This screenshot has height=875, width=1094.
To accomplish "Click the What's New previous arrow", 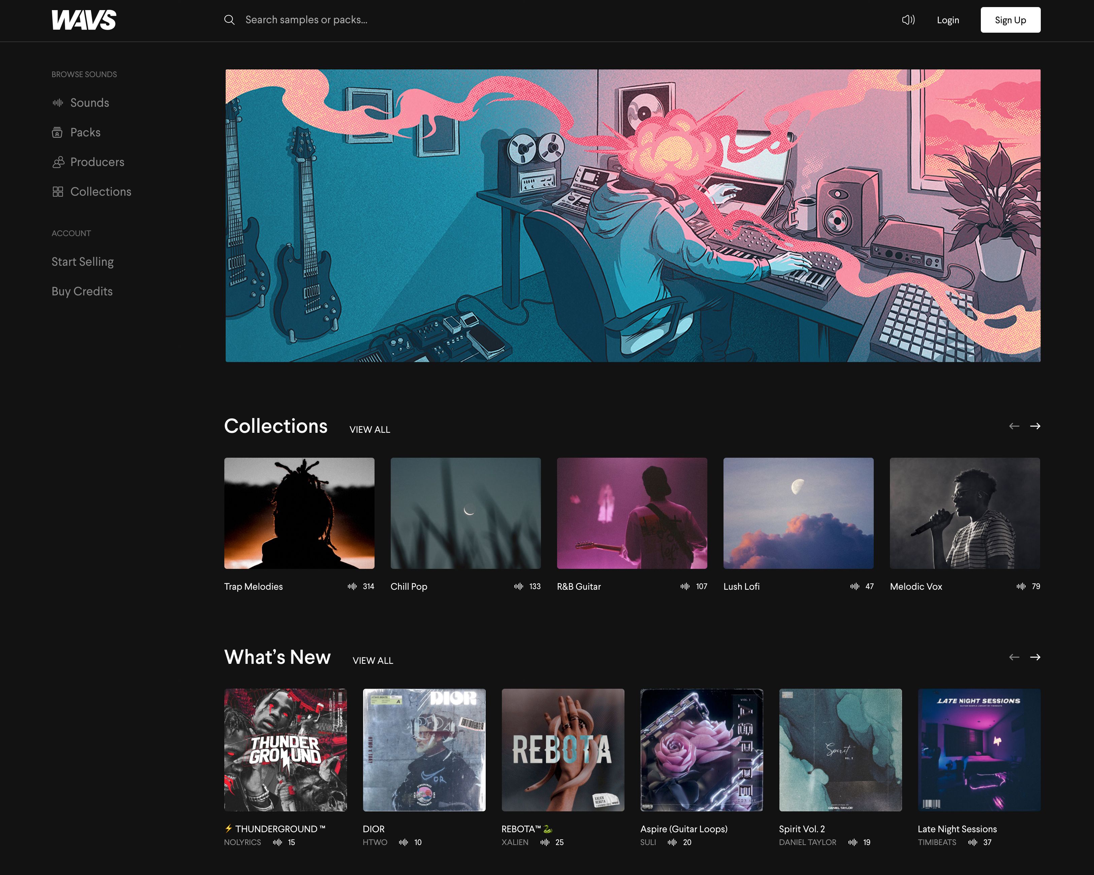I will click(x=1014, y=657).
